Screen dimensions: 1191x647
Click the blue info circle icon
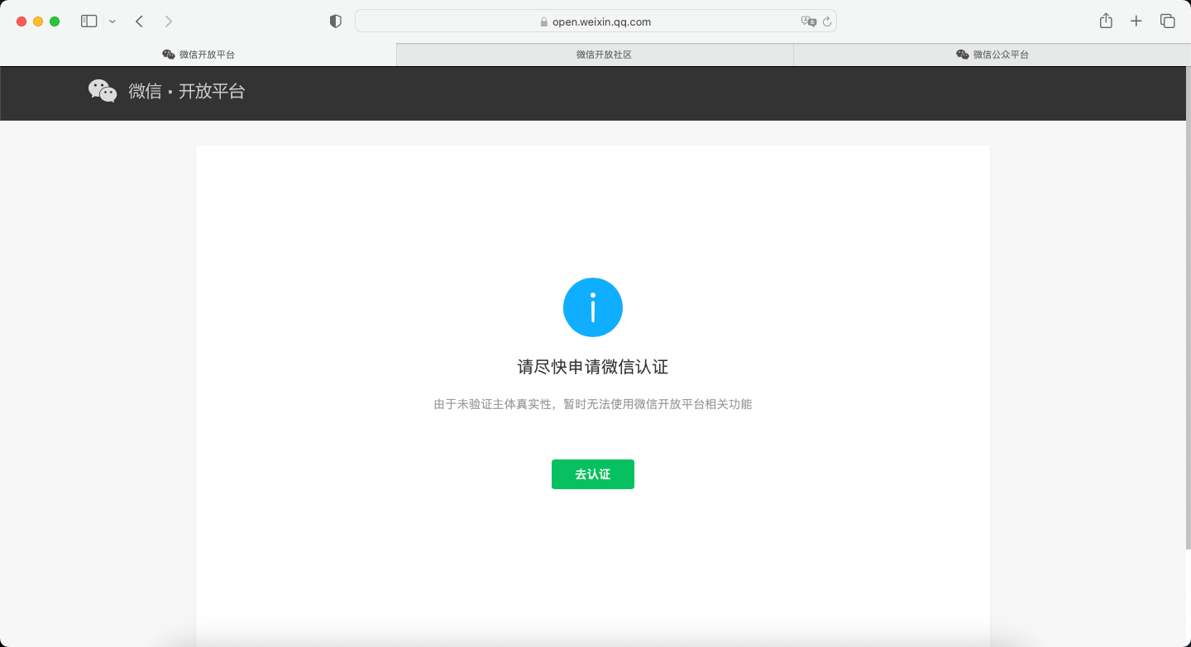tap(593, 307)
